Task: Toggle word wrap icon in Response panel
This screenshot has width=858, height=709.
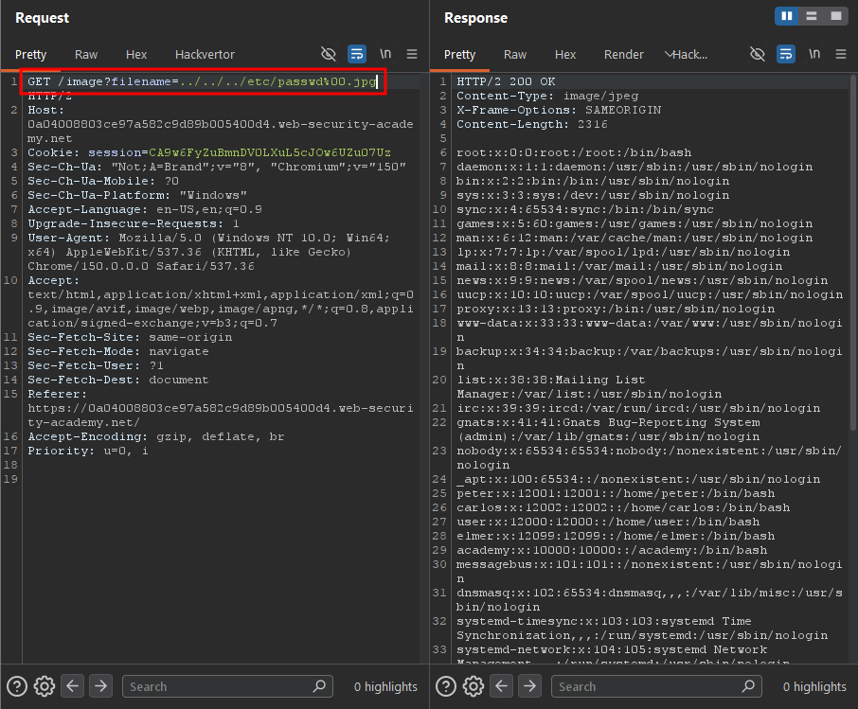Action: (786, 54)
